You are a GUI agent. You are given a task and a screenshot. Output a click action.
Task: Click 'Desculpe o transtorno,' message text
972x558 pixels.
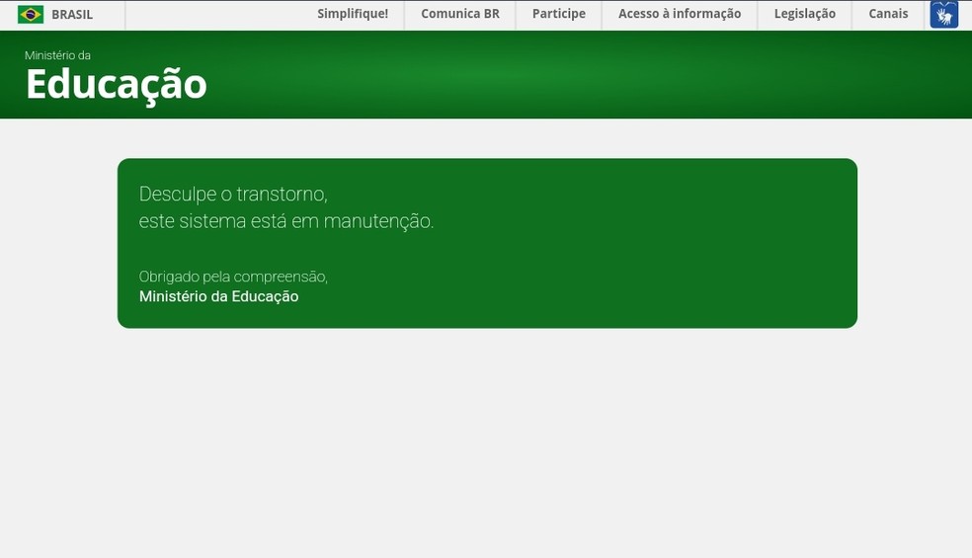(x=233, y=194)
